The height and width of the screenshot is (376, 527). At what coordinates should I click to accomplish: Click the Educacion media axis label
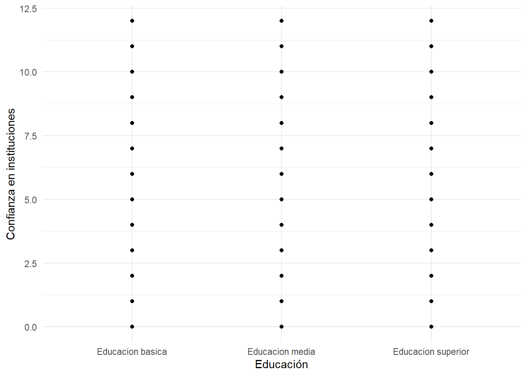point(281,352)
